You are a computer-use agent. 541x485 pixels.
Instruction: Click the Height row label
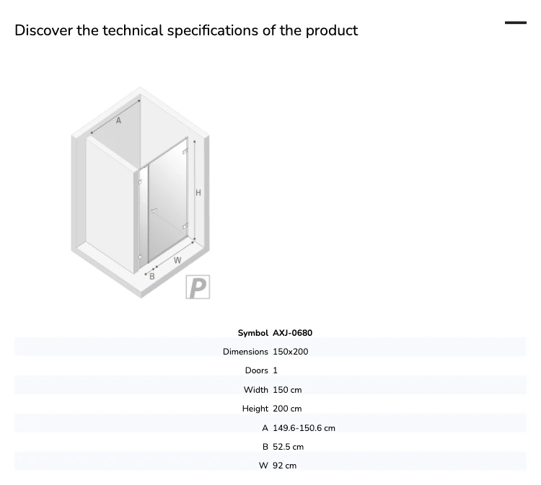pos(255,409)
